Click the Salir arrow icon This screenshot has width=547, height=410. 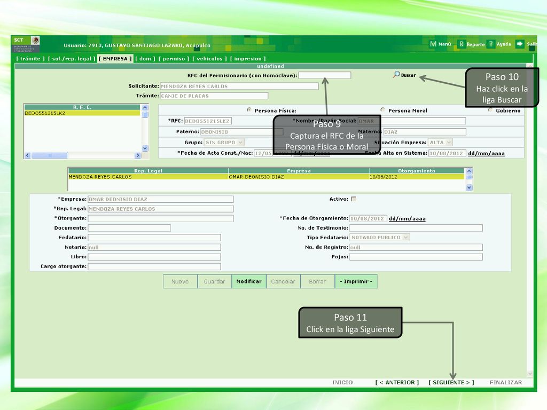(x=520, y=44)
